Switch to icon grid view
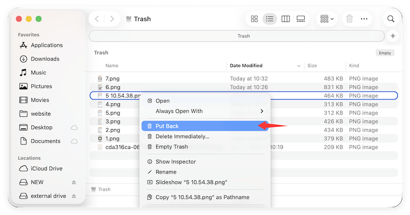This screenshot has height=215, width=410. click(254, 19)
